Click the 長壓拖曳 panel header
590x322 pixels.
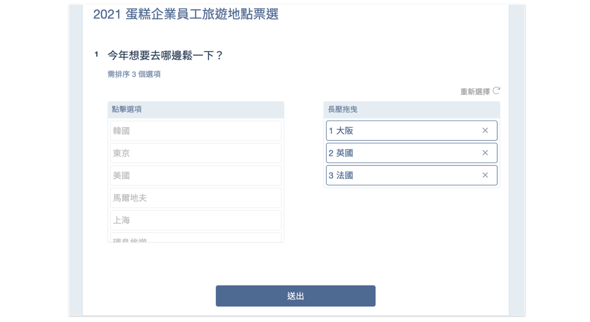point(411,110)
